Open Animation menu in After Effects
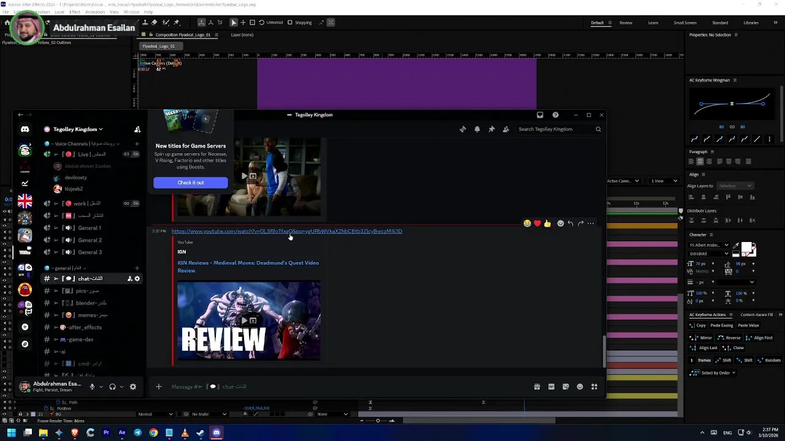Screen dimensions: 785x441 [x=94, y=12]
